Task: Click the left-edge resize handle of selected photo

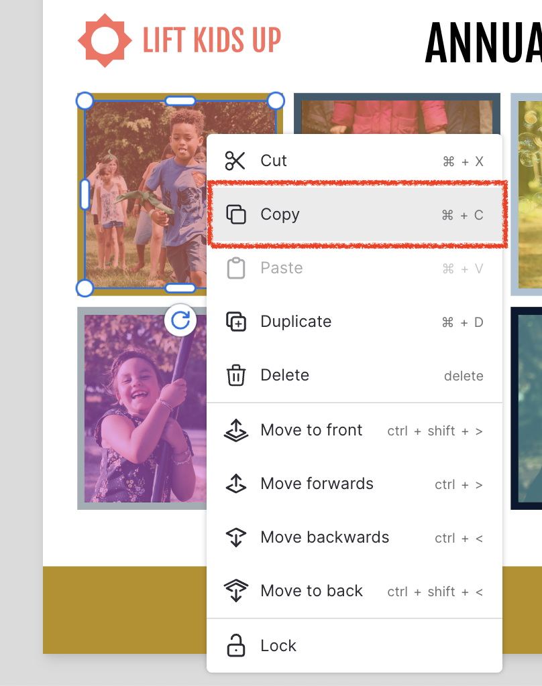Action: pyautogui.click(x=85, y=194)
